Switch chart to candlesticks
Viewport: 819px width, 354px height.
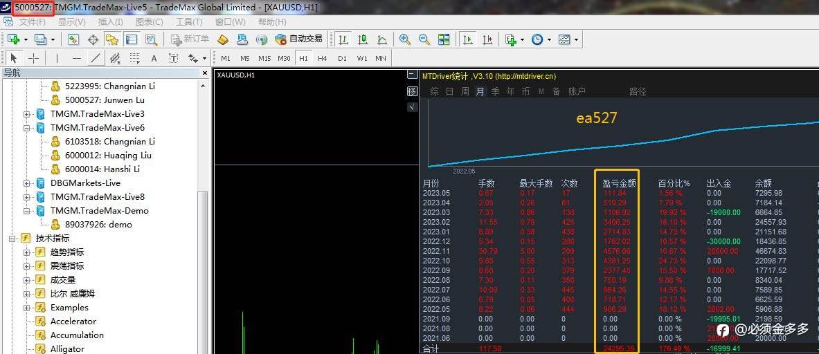pos(363,39)
